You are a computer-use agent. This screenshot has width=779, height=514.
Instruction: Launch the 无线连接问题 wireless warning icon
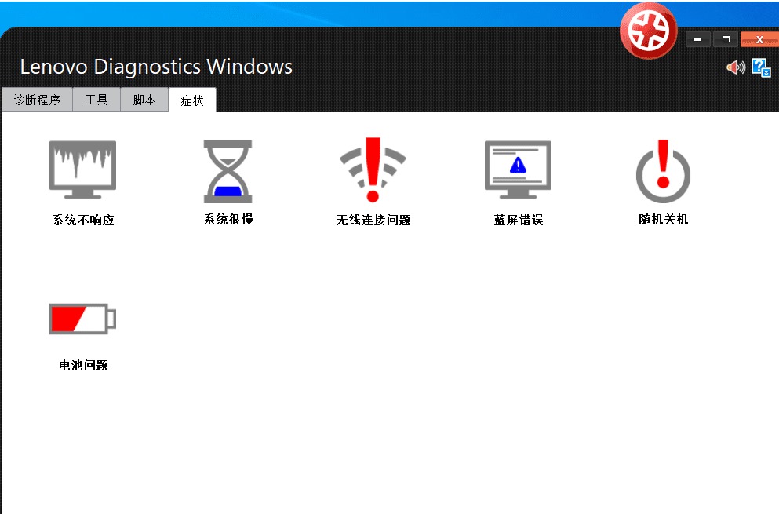pyautogui.click(x=373, y=170)
